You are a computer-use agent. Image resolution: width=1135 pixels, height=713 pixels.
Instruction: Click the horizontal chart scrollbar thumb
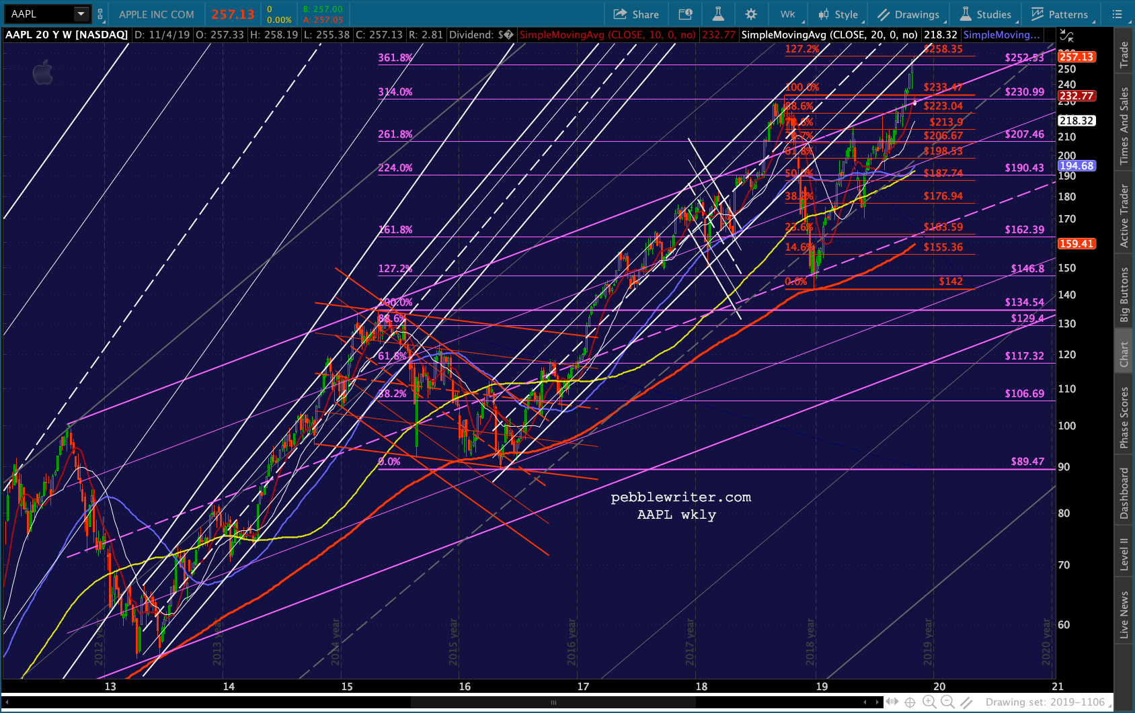pyautogui.click(x=553, y=702)
